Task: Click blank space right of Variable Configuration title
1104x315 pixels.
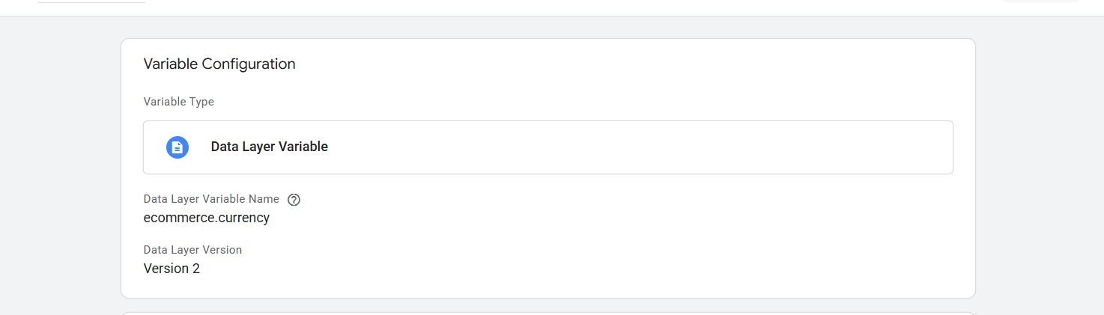Action: 599,64
